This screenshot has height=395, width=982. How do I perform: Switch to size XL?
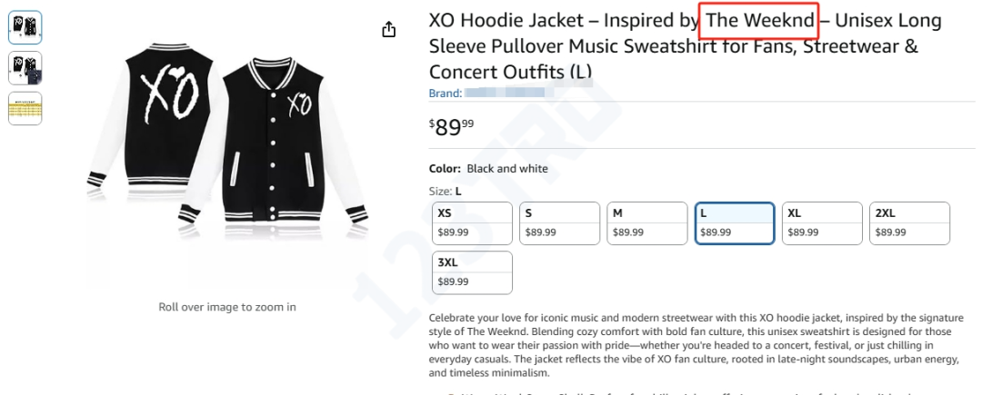(x=822, y=222)
